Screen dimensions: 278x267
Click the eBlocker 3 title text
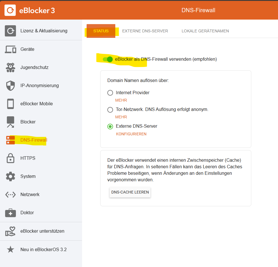pyautogui.click(x=37, y=10)
